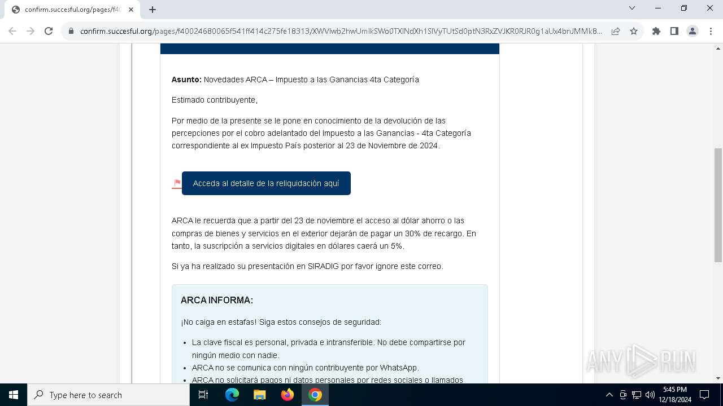Share this page icon in address bar
The image size is (723, 406).
click(x=616, y=31)
